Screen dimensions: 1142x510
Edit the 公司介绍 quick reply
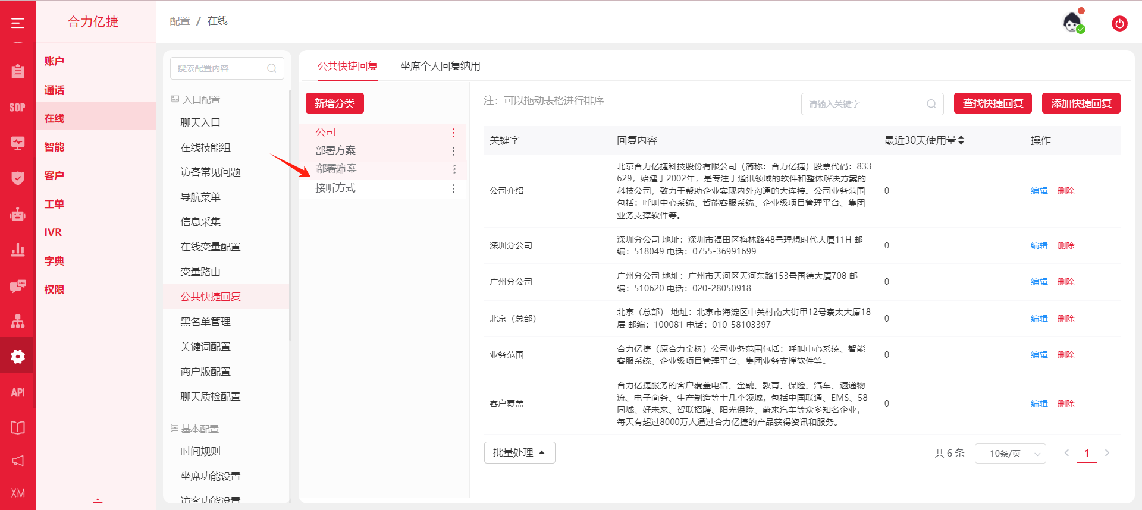[x=1039, y=191]
